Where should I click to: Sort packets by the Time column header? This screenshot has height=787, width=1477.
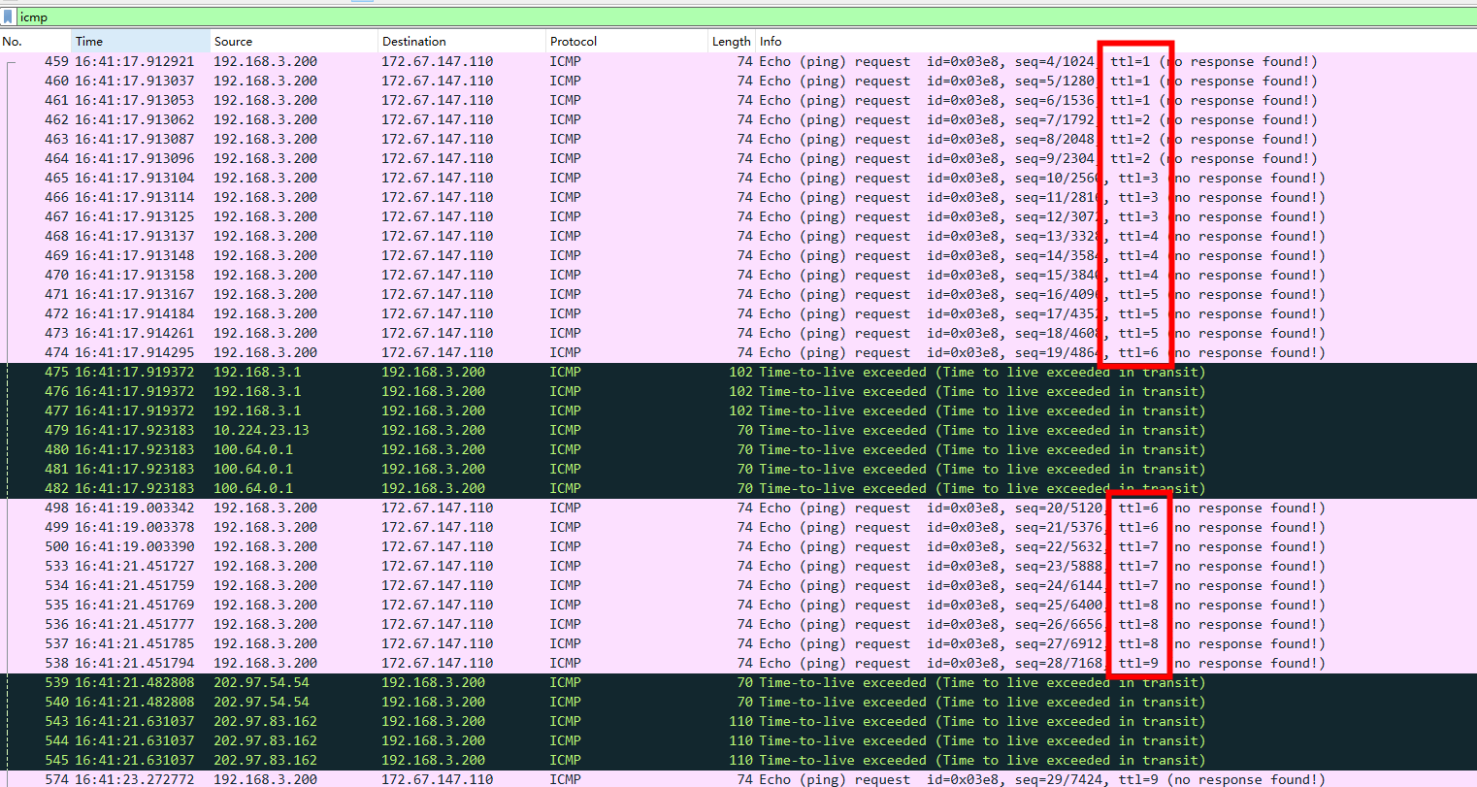pos(141,41)
